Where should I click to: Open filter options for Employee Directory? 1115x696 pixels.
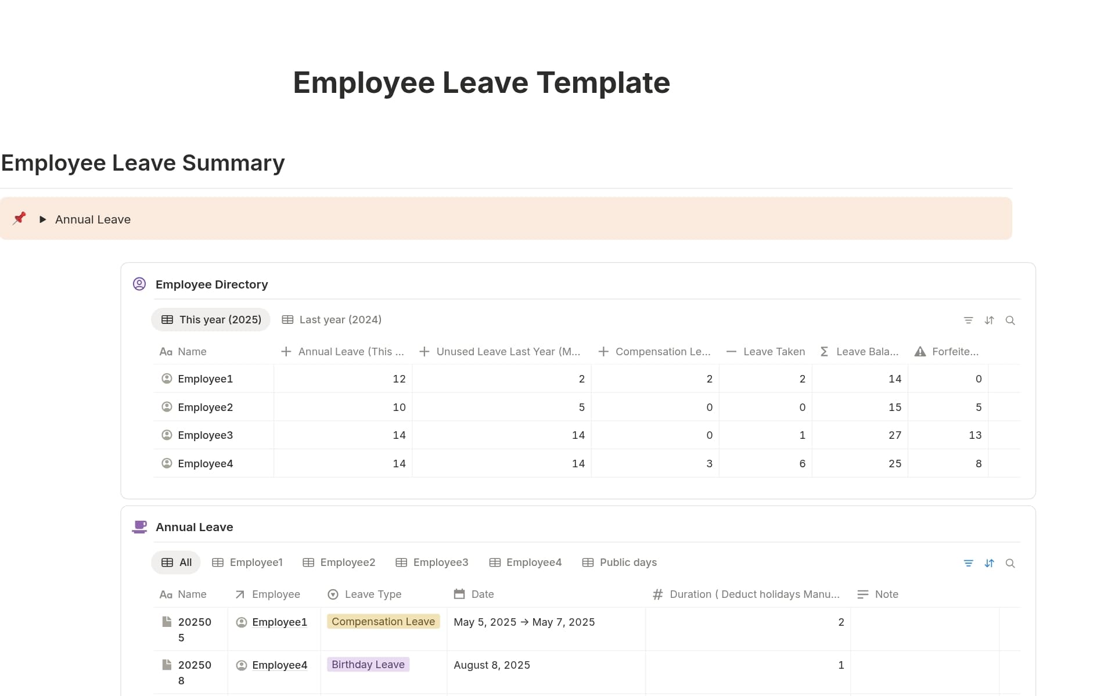coord(968,320)
